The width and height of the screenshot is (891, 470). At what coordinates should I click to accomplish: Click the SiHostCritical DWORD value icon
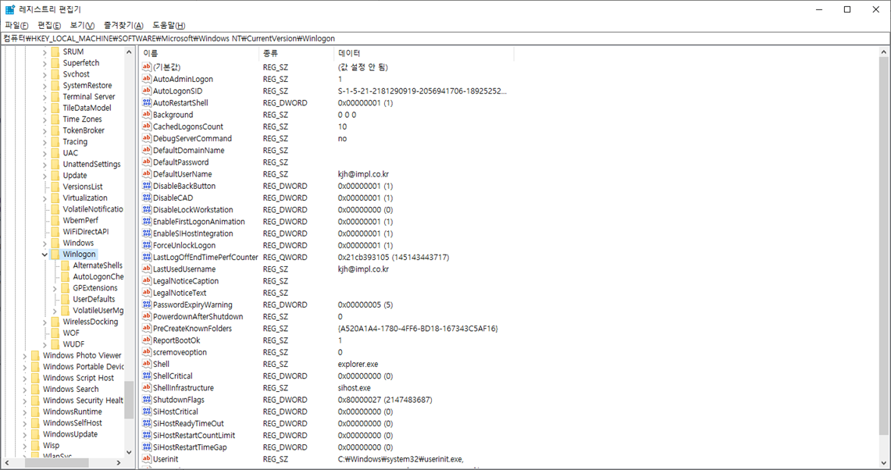[147, 411]
